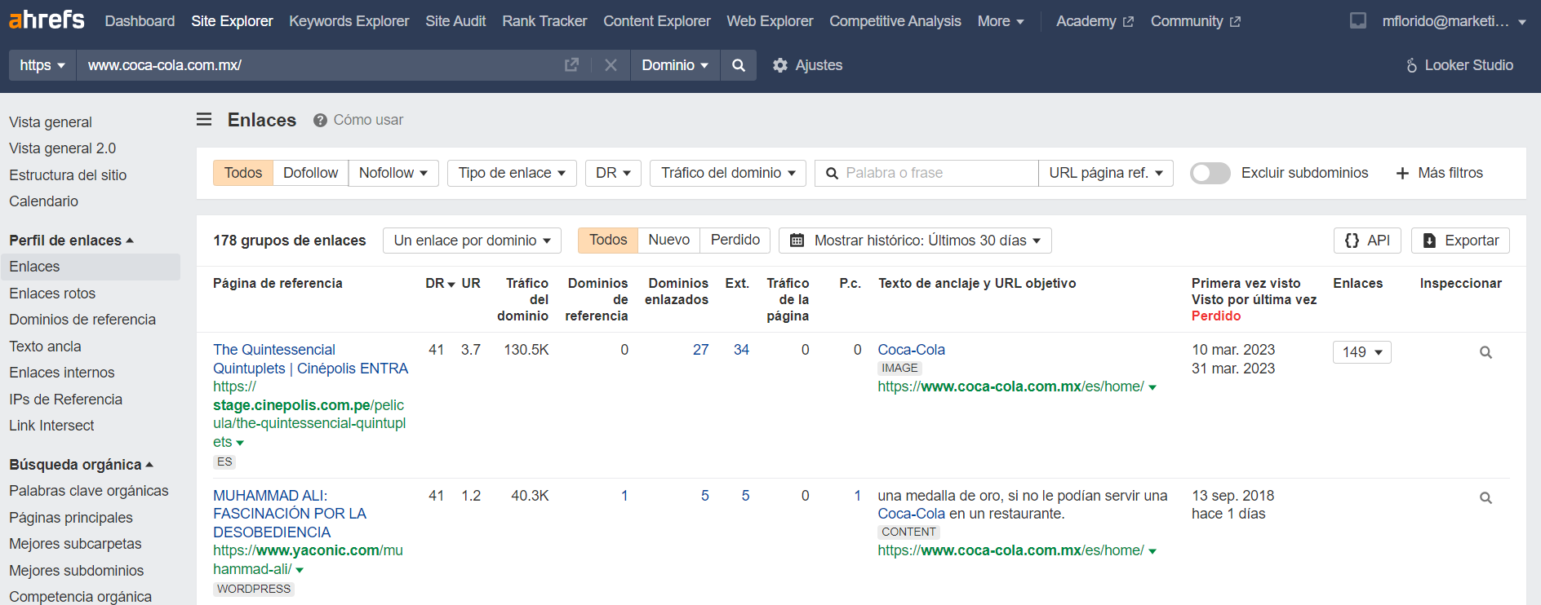This screenshot has width=1541, height=605.
Task: Open external link icon in URL bar
Action: pyautogui.click(x=571, y=65)
